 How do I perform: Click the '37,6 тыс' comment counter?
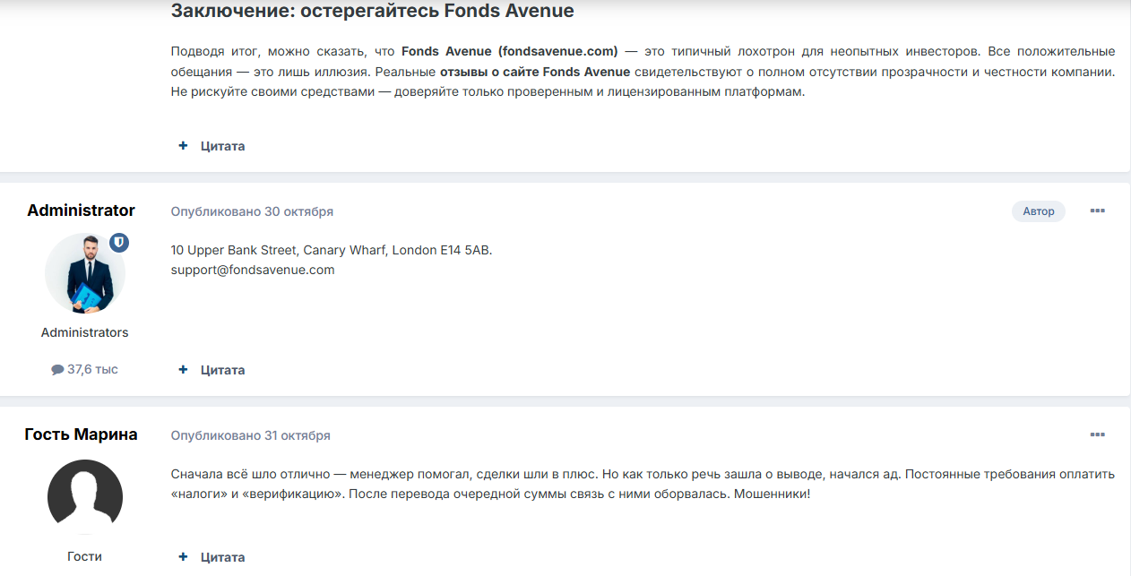click(x=91, y=368)
